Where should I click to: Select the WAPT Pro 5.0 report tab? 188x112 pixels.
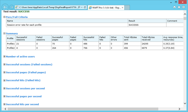coord(106,8)
